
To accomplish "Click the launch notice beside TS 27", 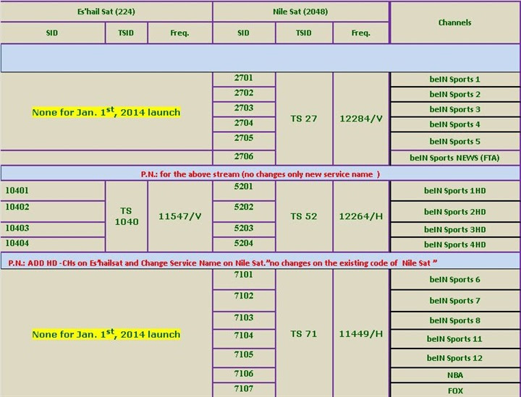I will click(106, 112).
